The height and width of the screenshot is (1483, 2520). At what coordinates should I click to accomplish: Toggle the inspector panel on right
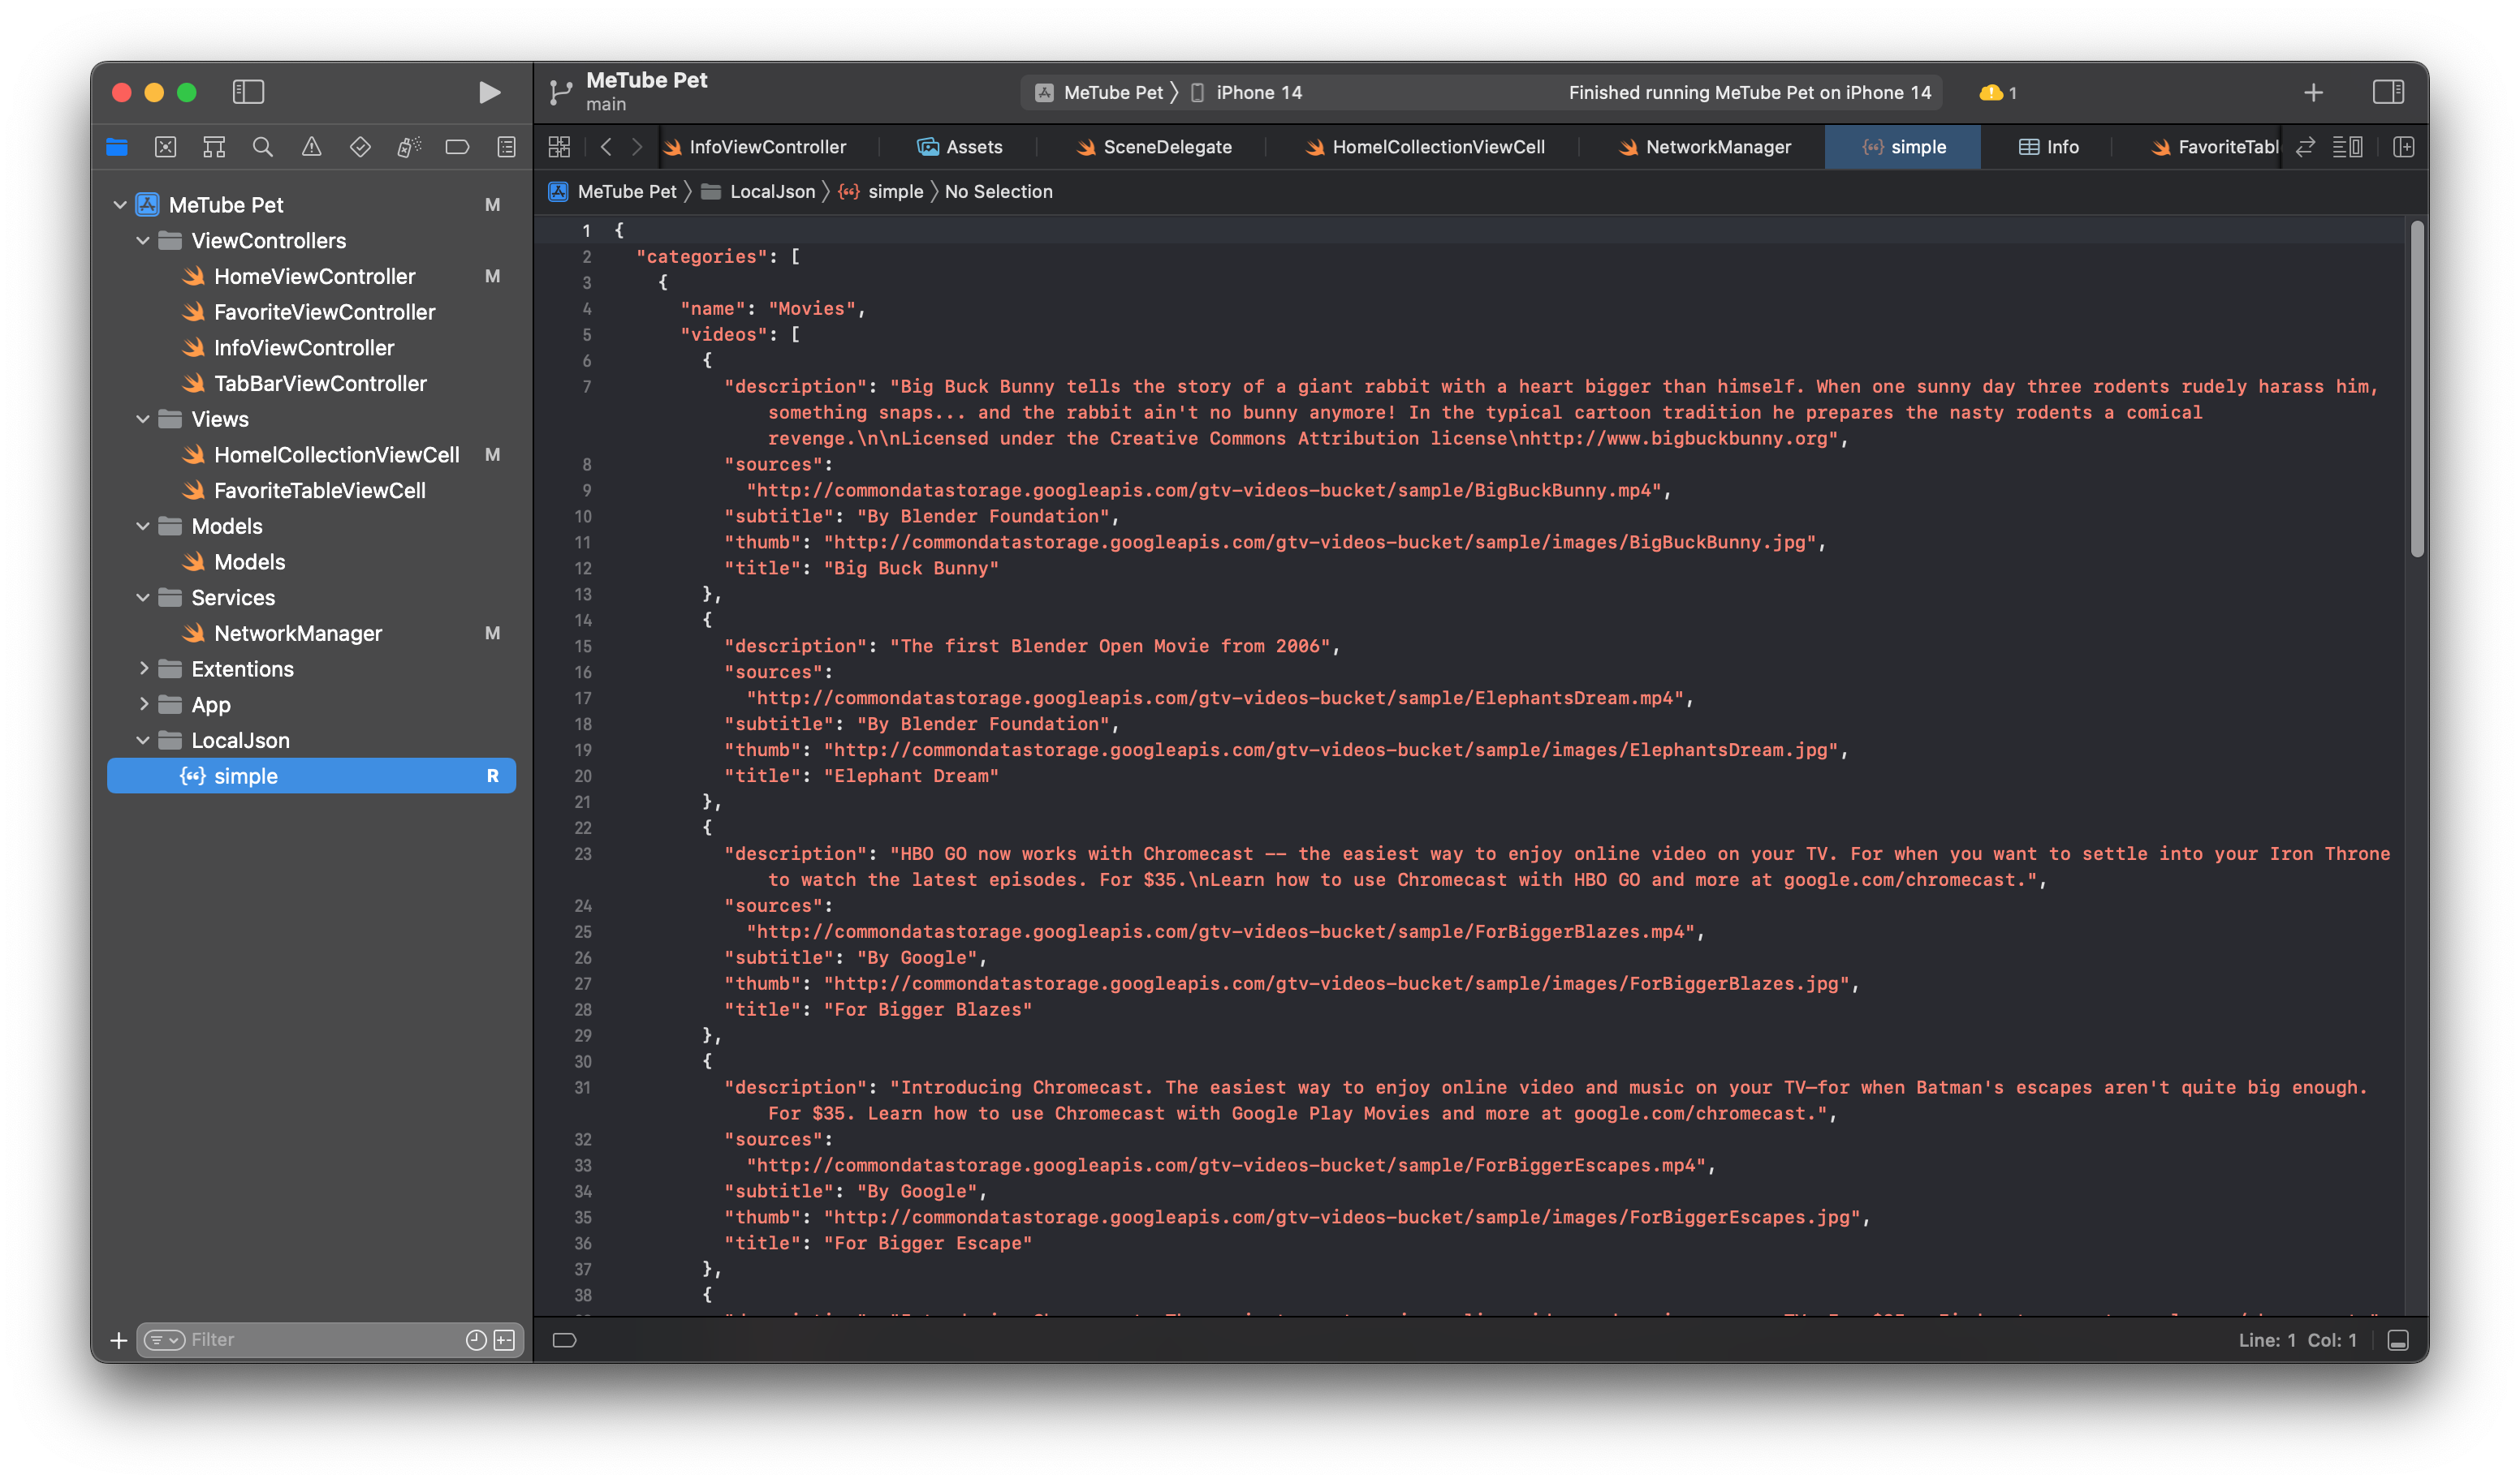[2388, 93]
